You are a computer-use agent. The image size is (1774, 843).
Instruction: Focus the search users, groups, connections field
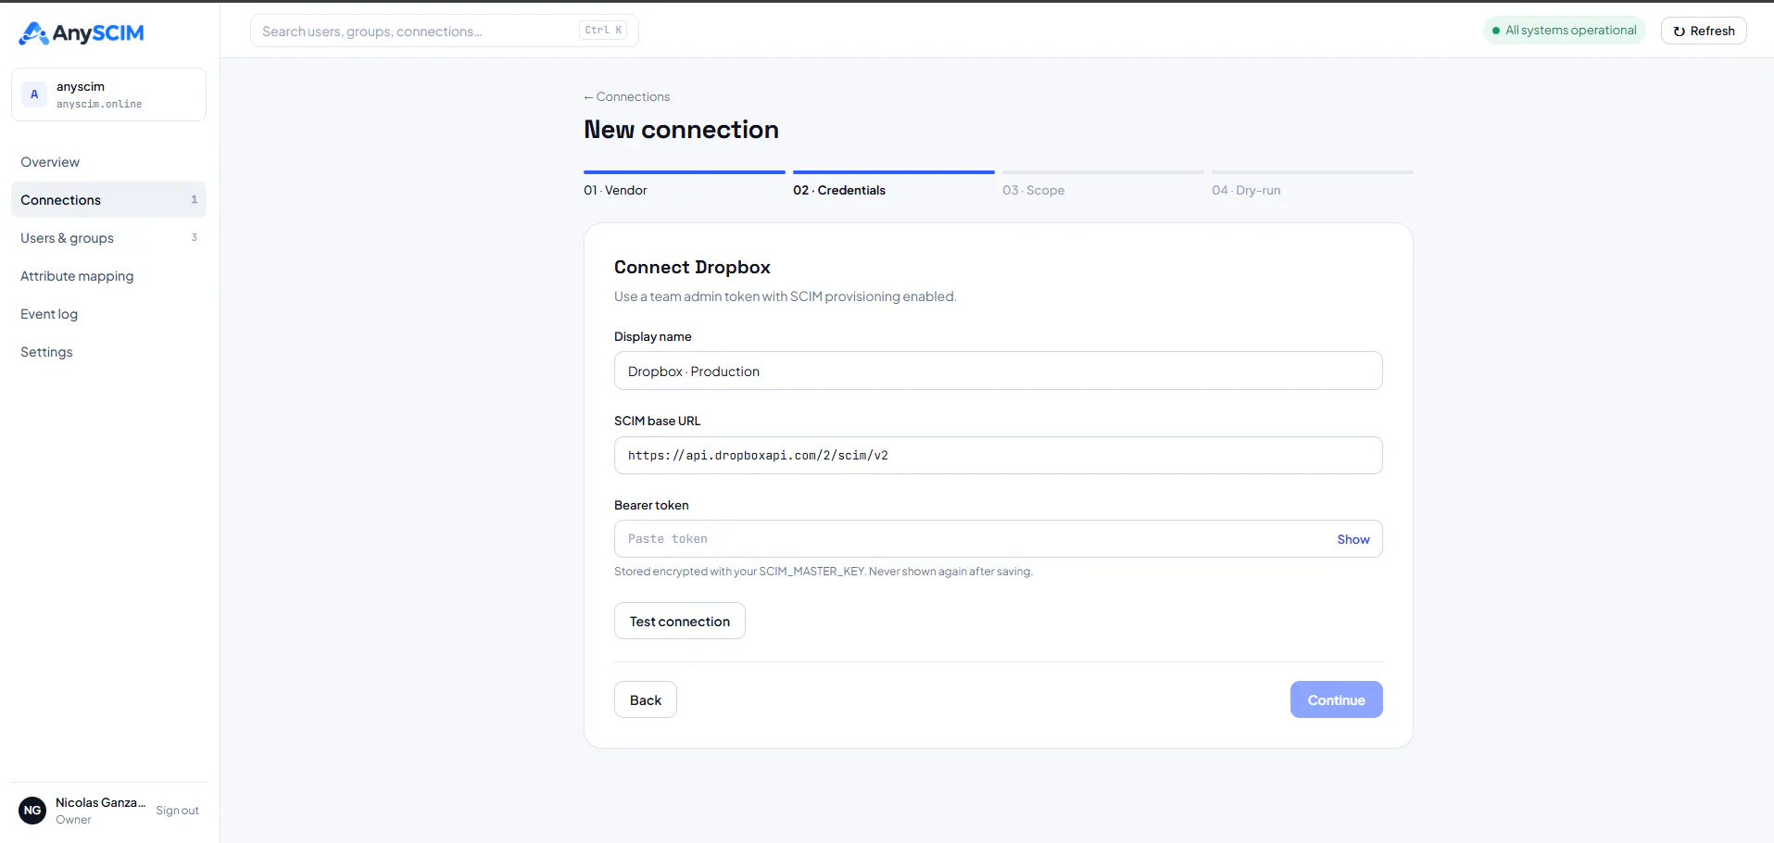444,31
